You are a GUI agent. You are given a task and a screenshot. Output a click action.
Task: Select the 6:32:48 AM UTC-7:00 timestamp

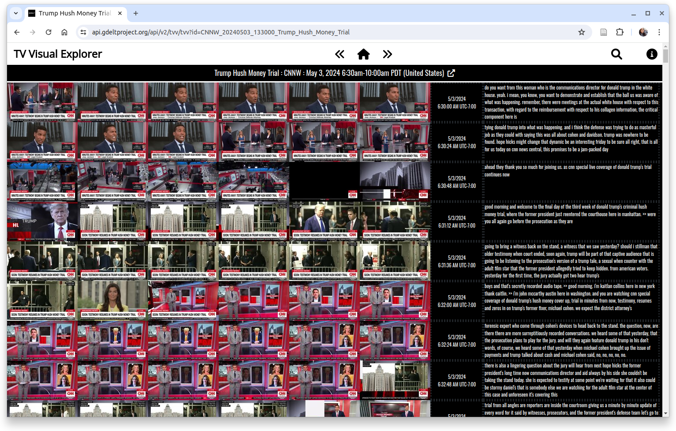(x=456, y=381)
